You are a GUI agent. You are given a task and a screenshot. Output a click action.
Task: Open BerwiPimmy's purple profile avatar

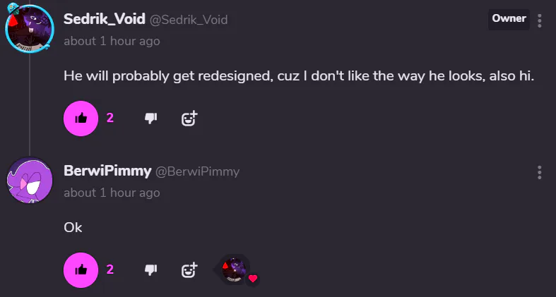[x=30, y=181]
